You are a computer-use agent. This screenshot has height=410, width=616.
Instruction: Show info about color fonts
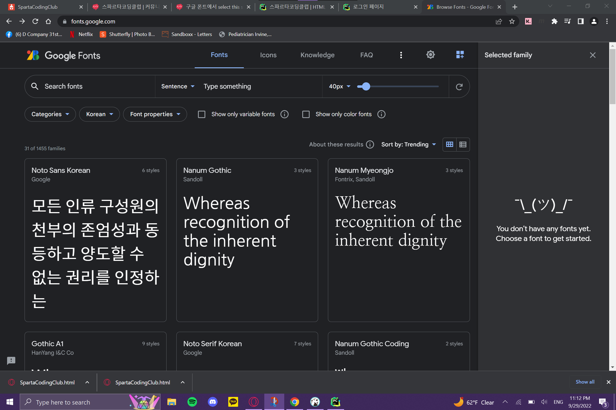click(x=381, y=114)
